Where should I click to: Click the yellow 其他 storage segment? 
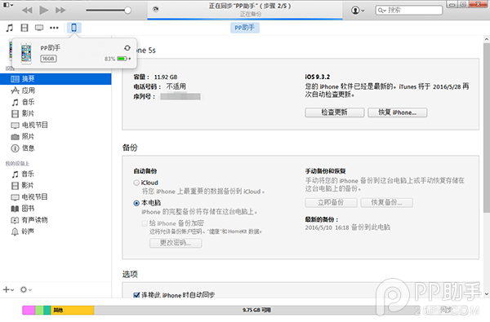coord(73,310)
